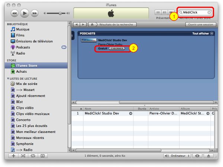
Task: Sort results by Nom column
Action: [x=108, y=109]
